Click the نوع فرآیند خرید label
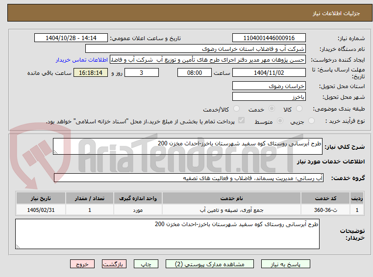Screen dimensions: 373x277 [x=345, y=121]
